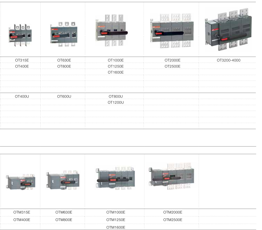The height and width of the screenshot is (230, 262).
Task: Select the OTM315E model label
Action: (22, 212)
